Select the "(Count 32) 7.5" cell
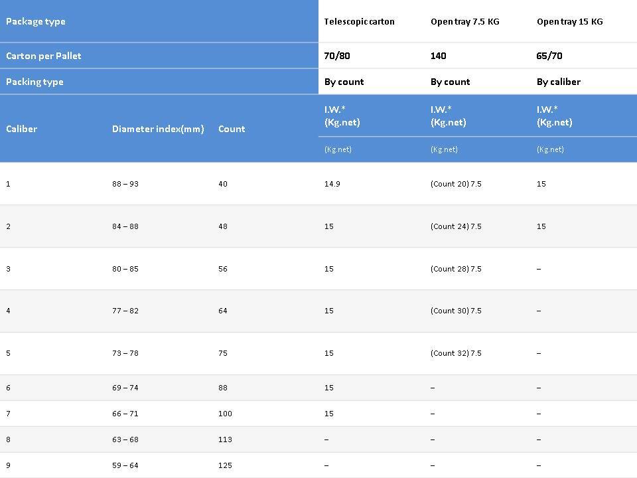 [456, 353]
